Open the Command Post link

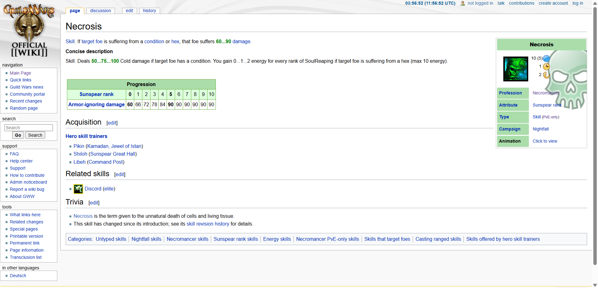pyautogui.click(x=106, y=162)
